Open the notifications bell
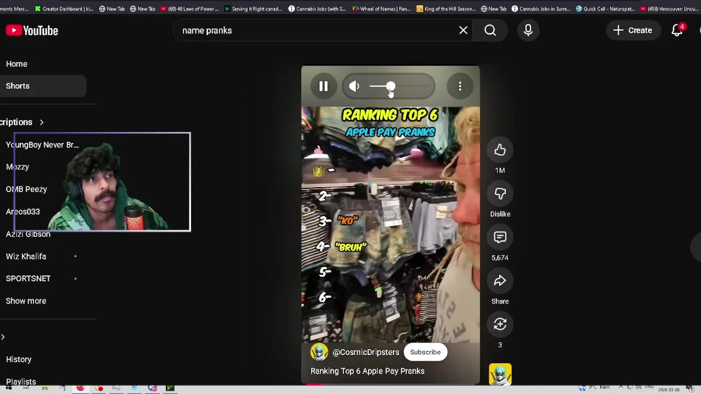 click(677, 30)
